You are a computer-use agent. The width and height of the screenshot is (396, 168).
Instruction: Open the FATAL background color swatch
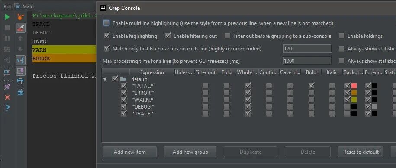coord(354,86)
